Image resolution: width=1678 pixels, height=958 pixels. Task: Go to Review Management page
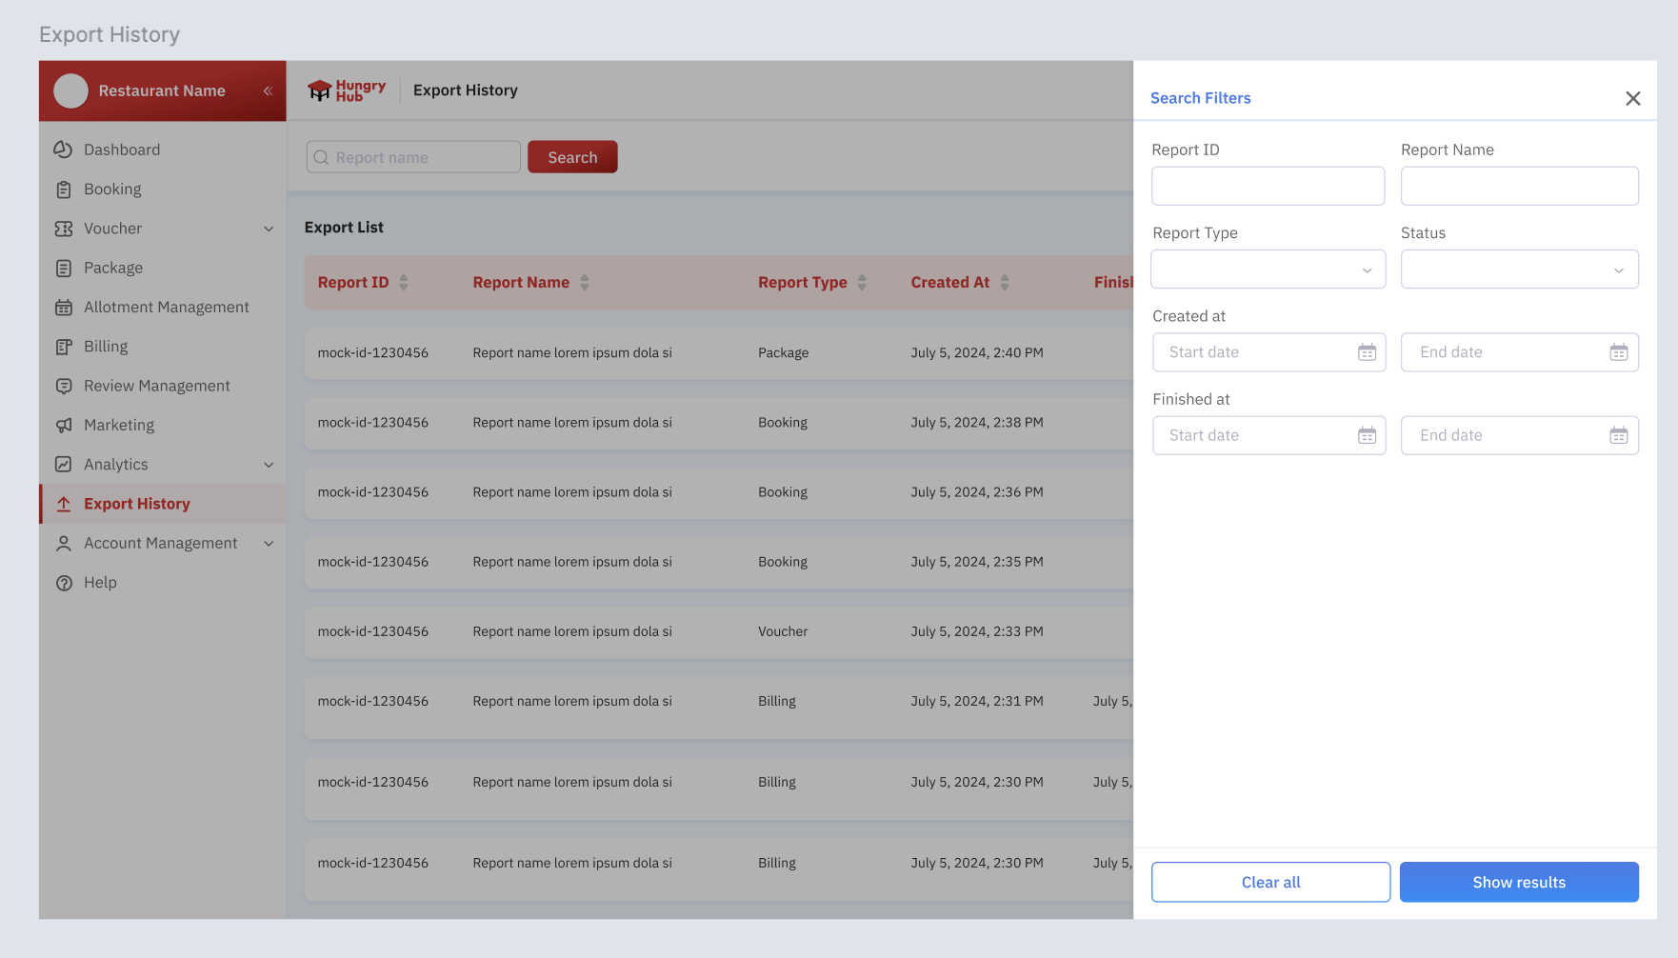pos(157,386)
